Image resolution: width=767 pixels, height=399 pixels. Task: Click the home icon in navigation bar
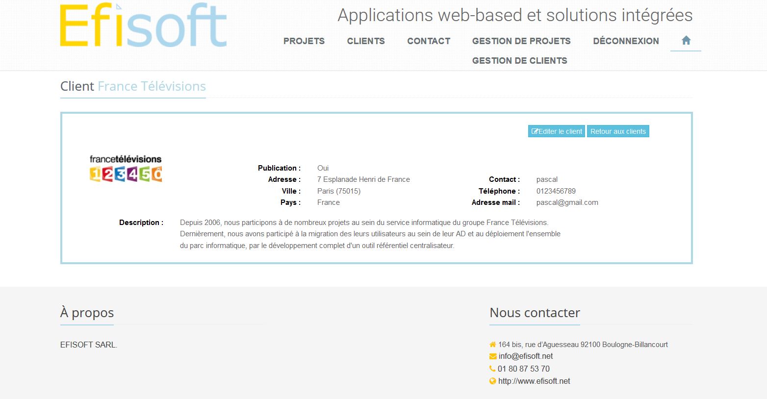pos(686,41)
